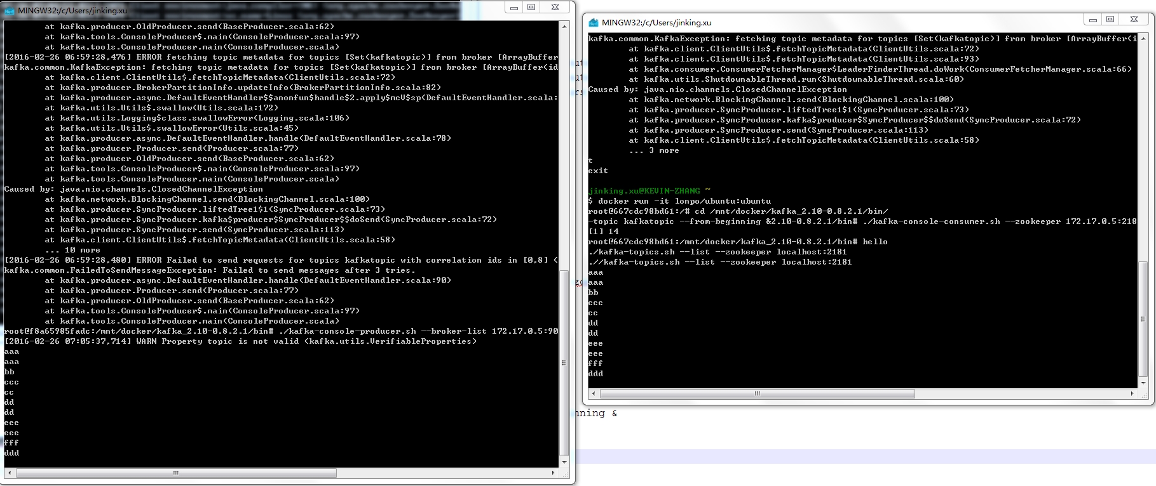Screen dimensions: 1156x486
Task: Click 'Caused by: java.nio.channels.ClosedChannelException' in the right terminal
Action: pos(717,89)
